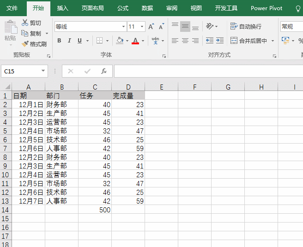Expand the Name Box dropdown arrow
Image resolution: width=303 pixels, height=247 pixels.
[x=43, y=71]
